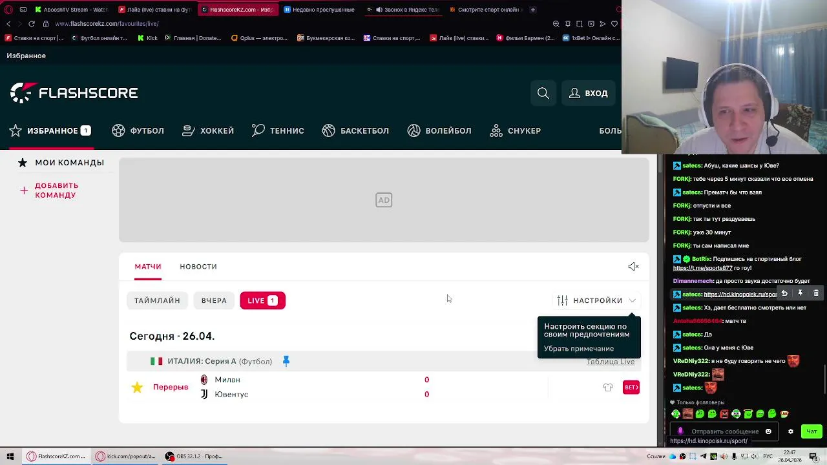Select the ВЧЕРА filter
The image size is (827, 465).
214,300
